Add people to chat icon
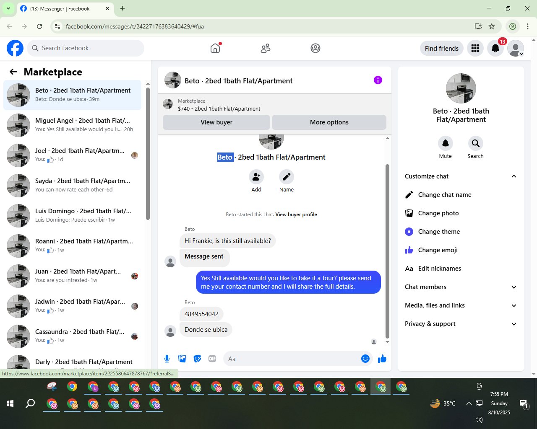Screen dimensions: 537x429 coord(256,177)
